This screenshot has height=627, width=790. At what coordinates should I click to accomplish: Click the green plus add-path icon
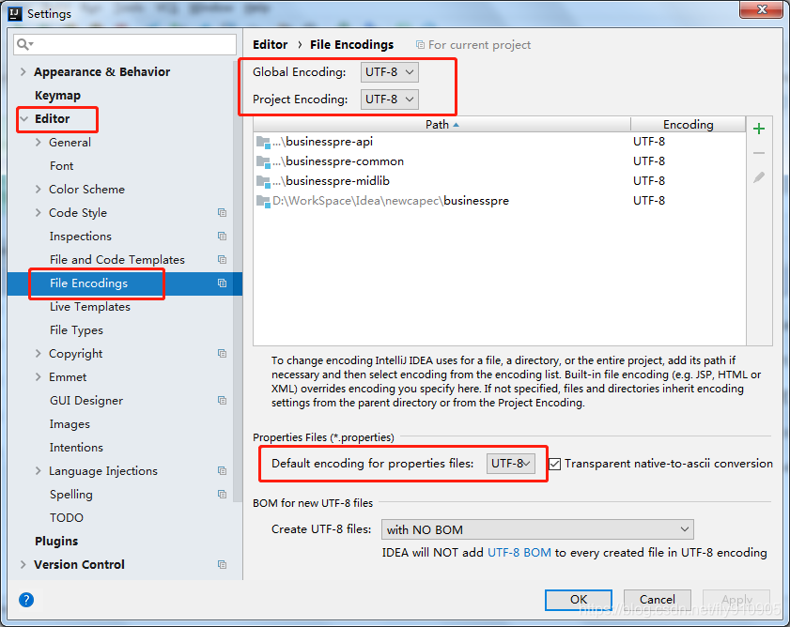pyautogui.click(x=758, y=129)
